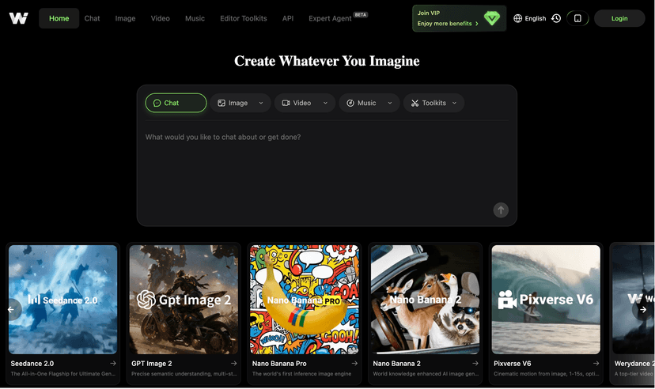Click the Seedance 2.0 card title

click(x=32, y=364)
